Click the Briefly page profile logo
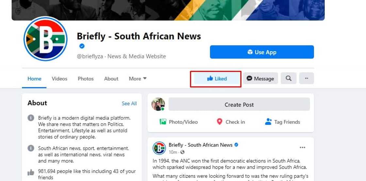The width and height of the screenshot is (366, 181). pyautogui.click(x=46, y=39)
